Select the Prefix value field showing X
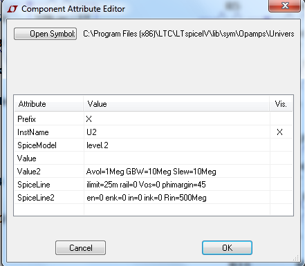 [177, 119]
